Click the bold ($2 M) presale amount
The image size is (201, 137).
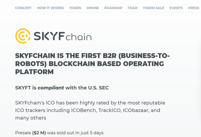point(39,133)
